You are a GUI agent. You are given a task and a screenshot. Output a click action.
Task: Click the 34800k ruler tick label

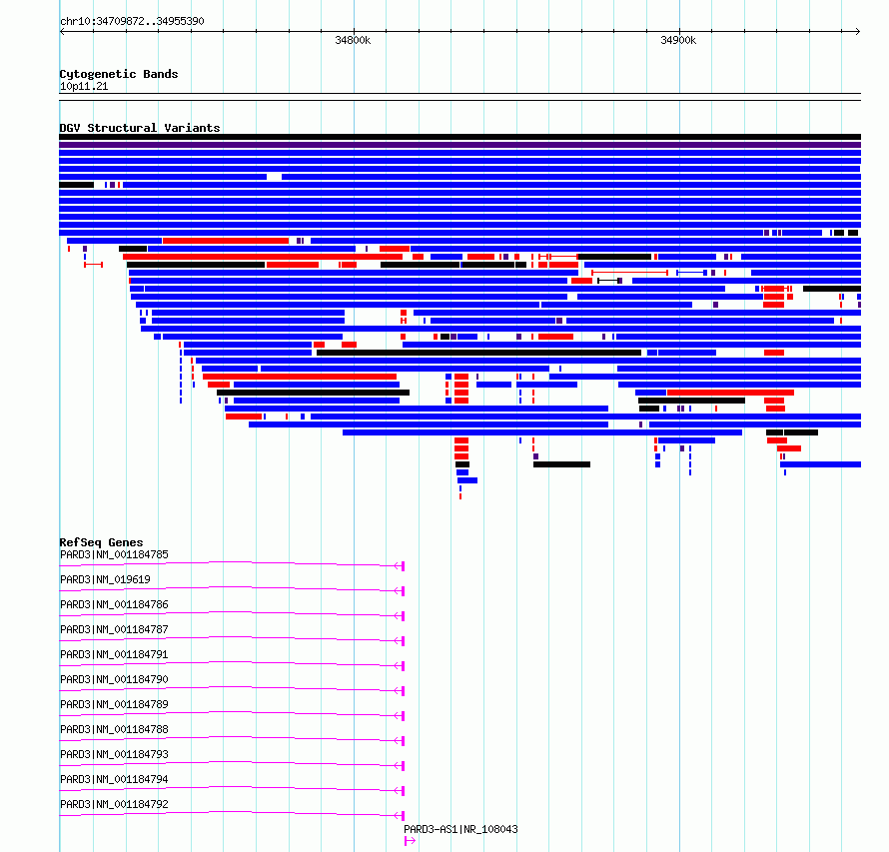coord(353,40)
